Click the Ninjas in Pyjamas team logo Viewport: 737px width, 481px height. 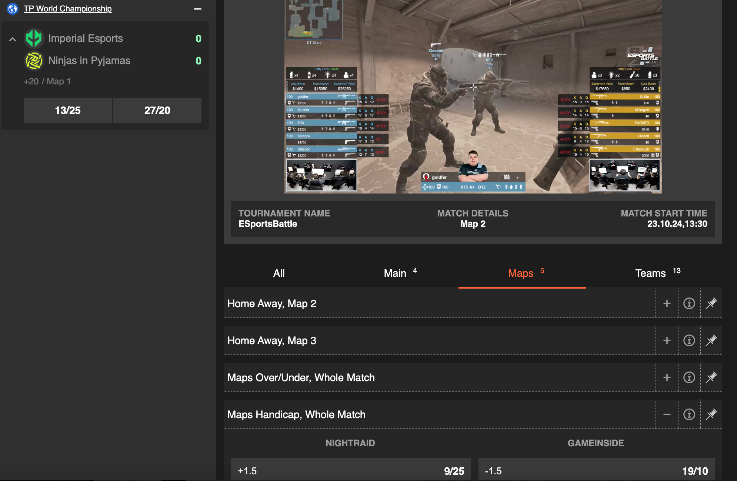coord(34,61)
